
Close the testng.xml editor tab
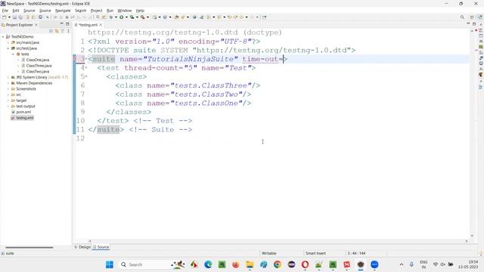click(x=101, y=25)
